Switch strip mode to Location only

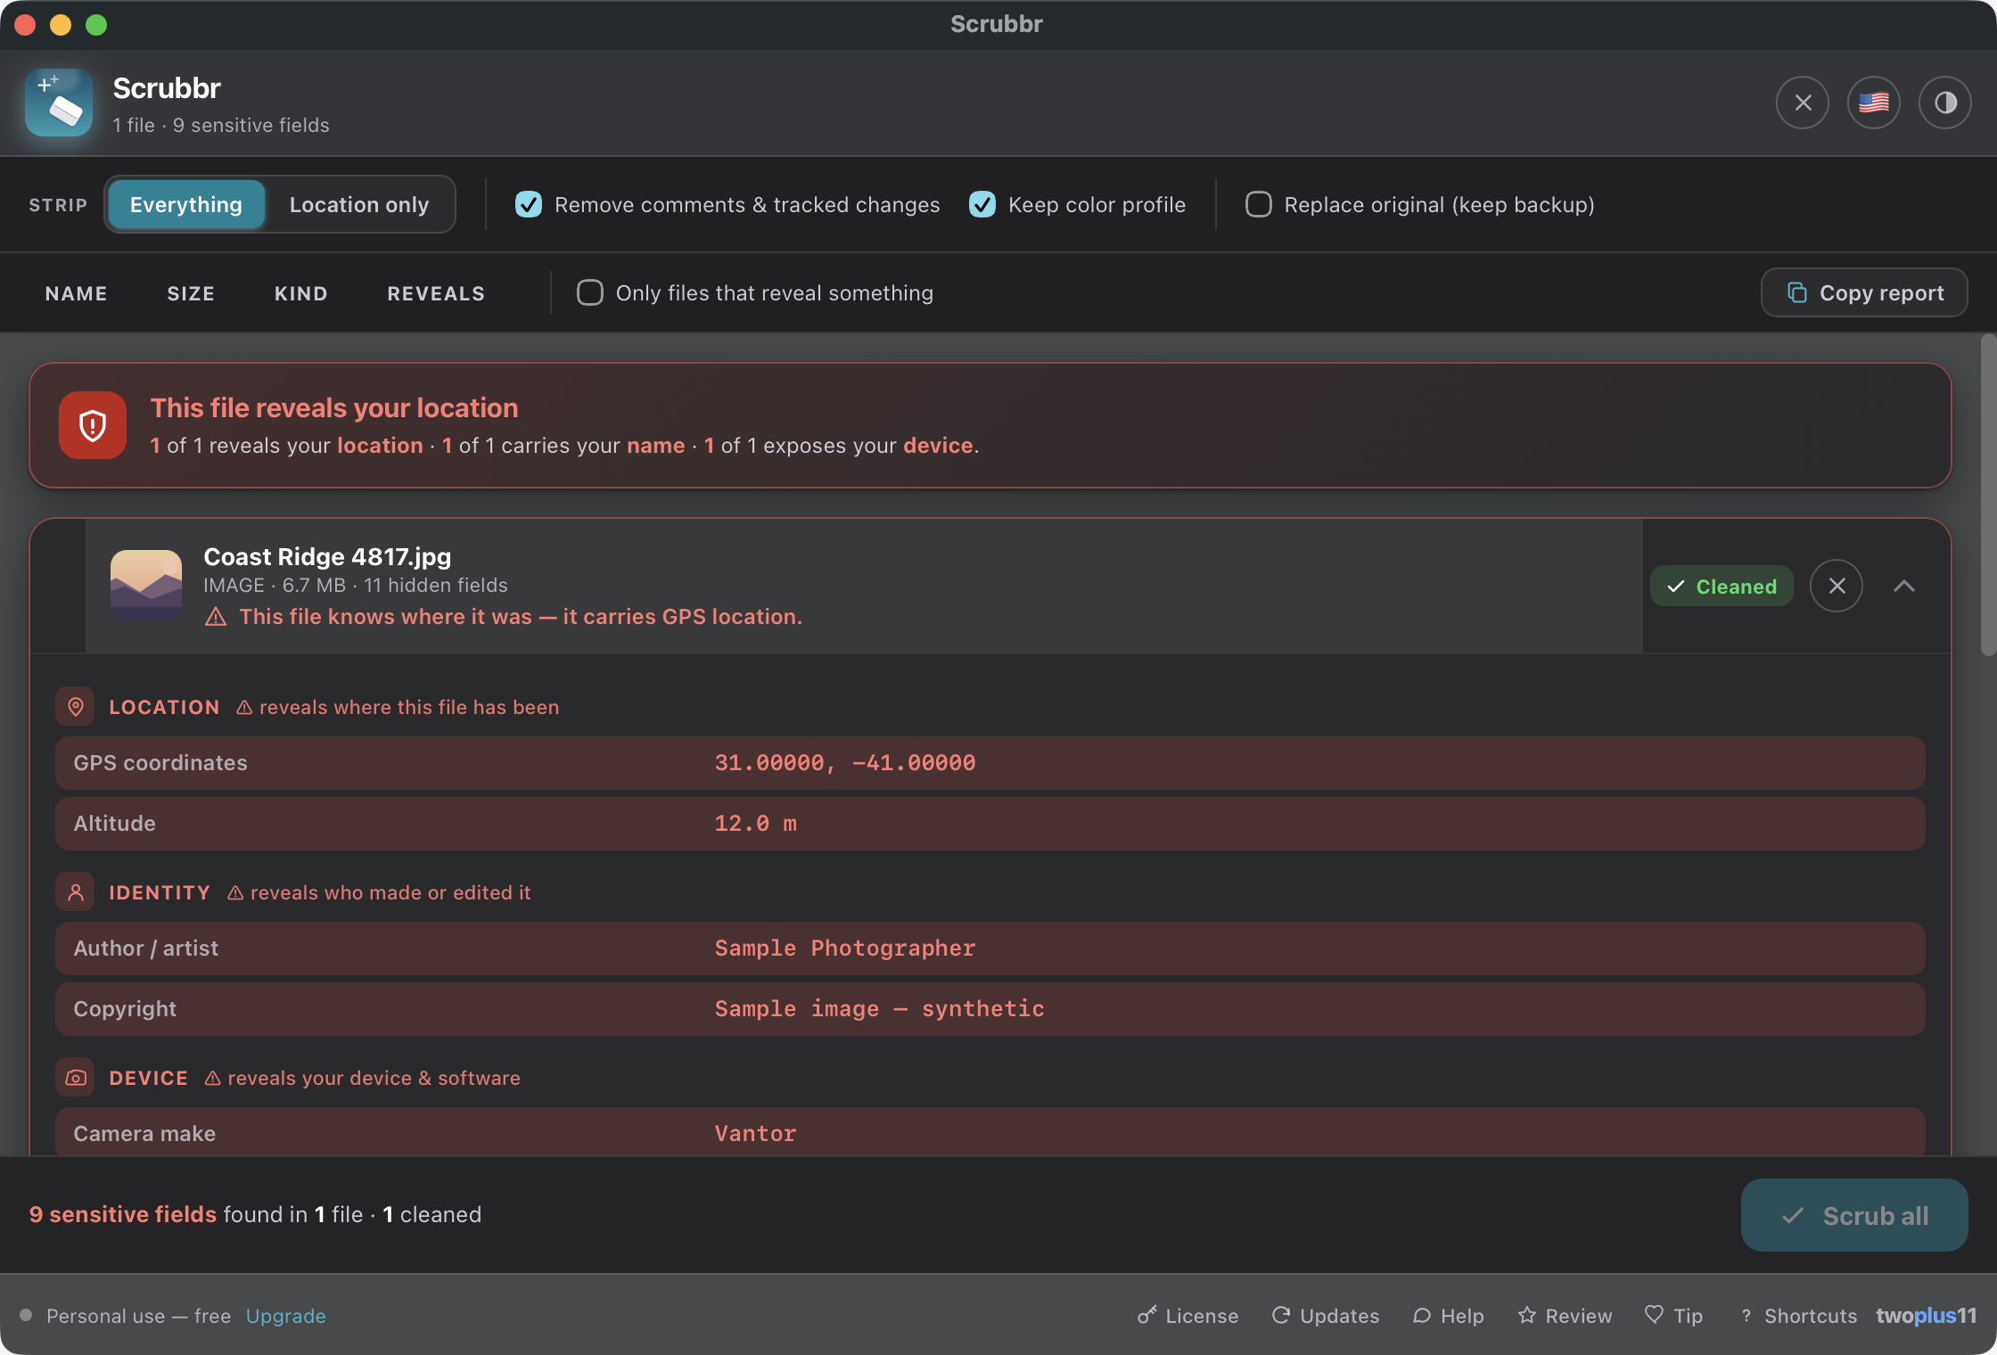(x=359, y=204)
